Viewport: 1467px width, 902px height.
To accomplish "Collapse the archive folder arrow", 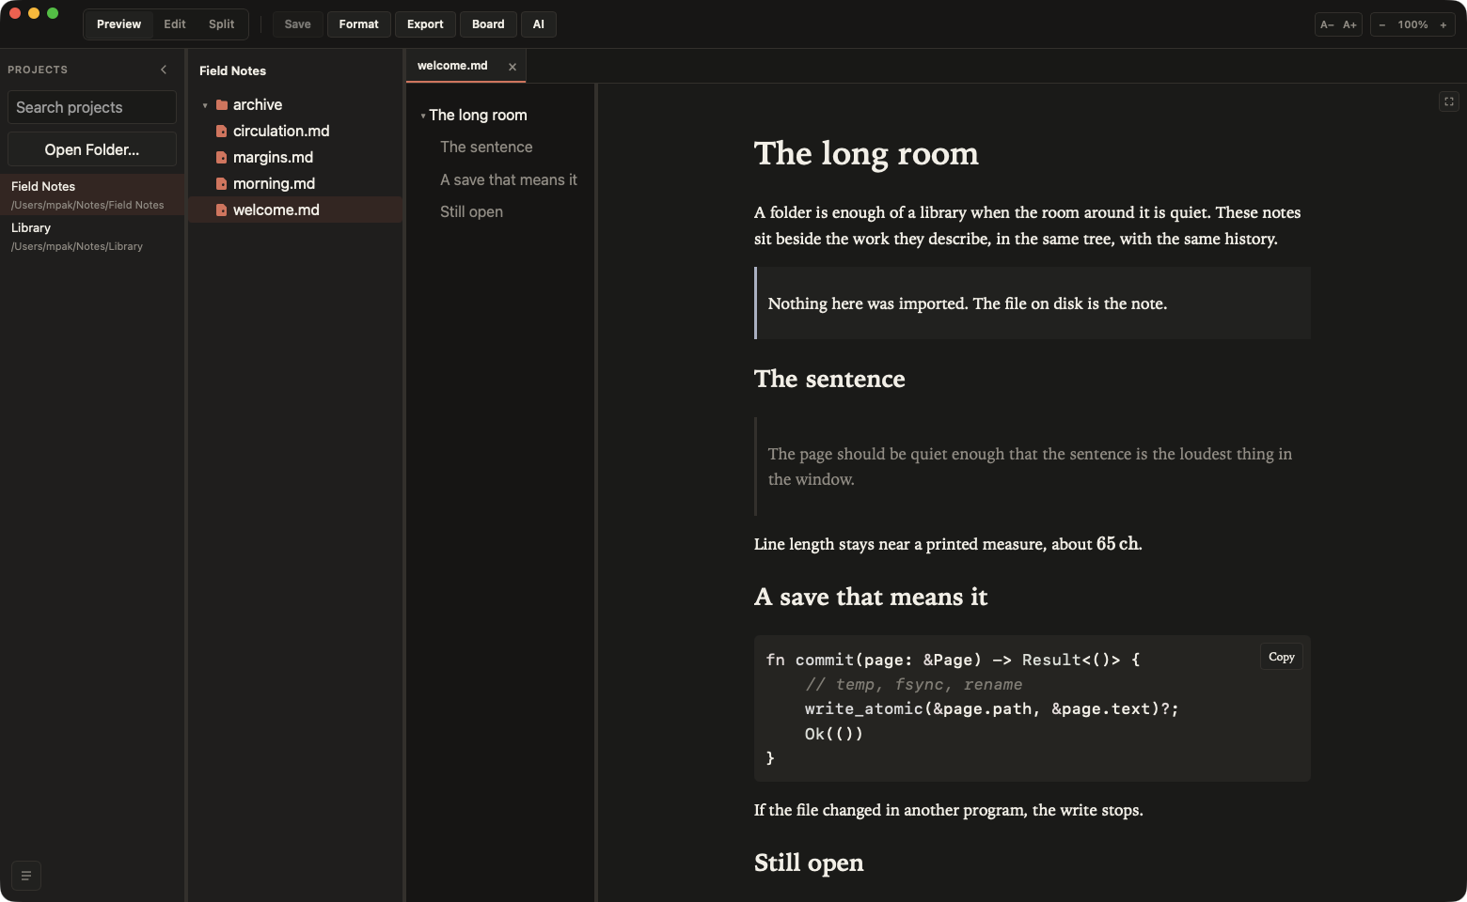I will [205, 105].
